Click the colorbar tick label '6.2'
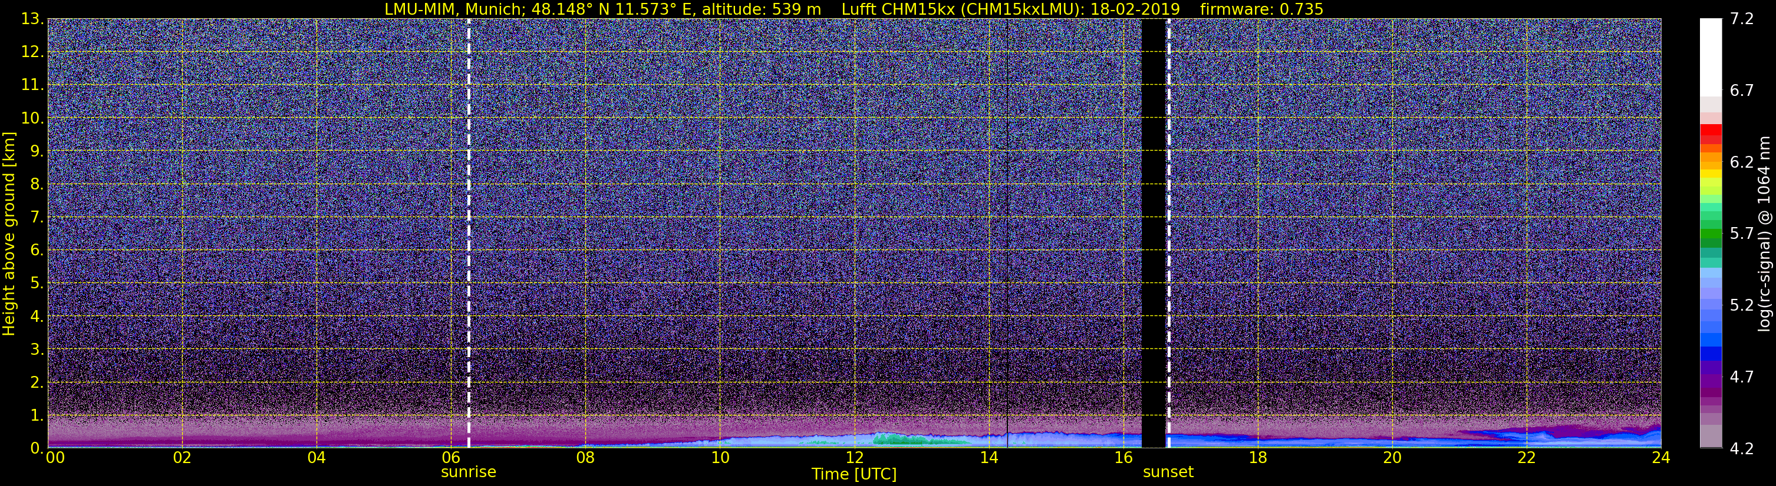 click(x=1742, y=162)
